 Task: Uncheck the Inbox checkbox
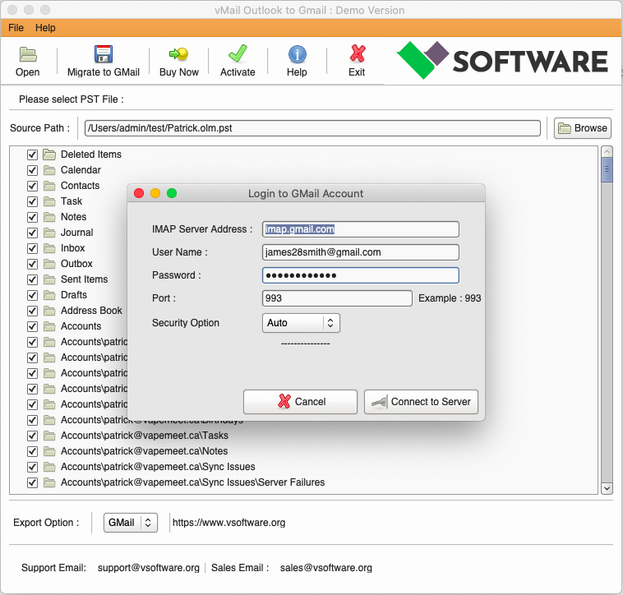tap(32, 249)
